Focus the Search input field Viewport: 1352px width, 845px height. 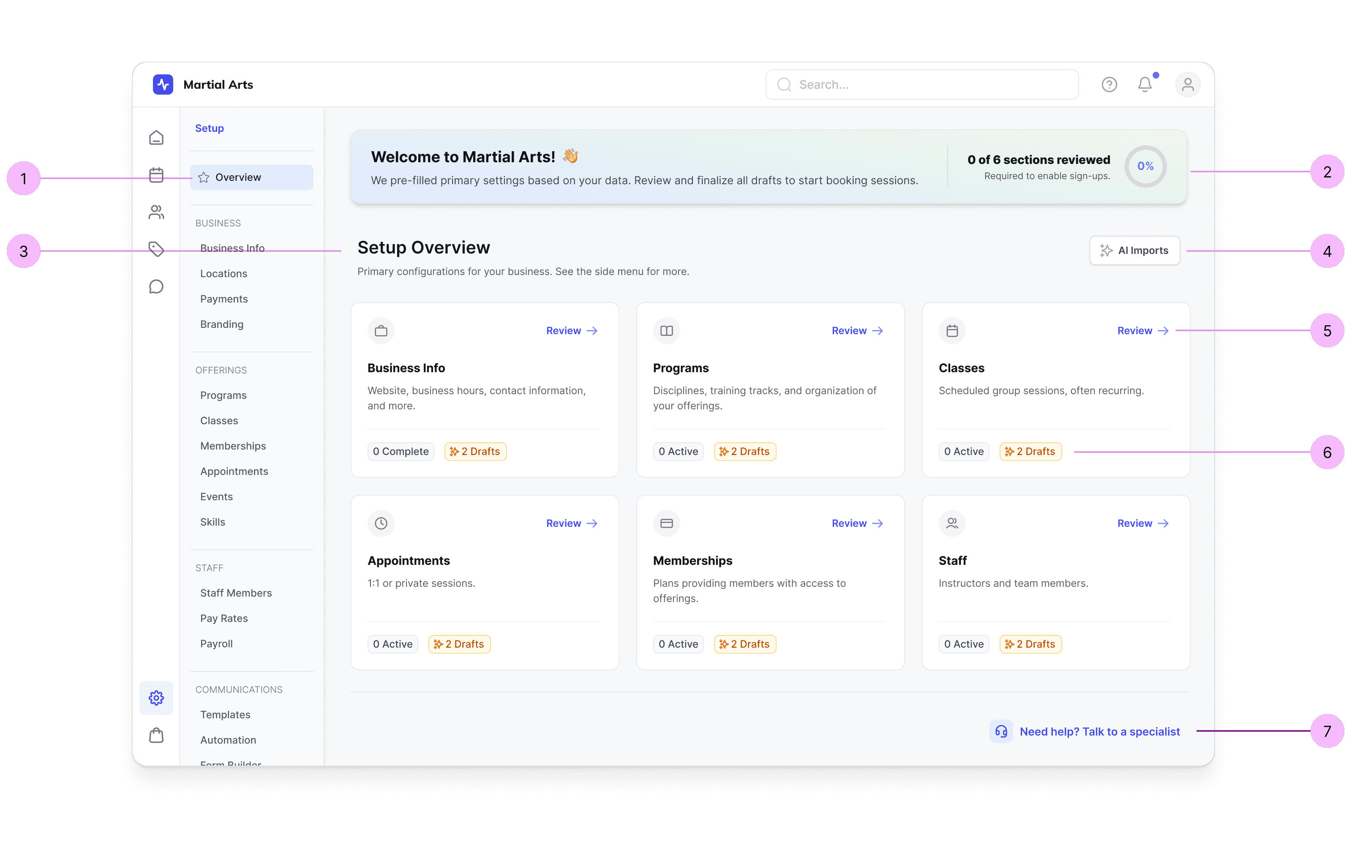(922, 84)
